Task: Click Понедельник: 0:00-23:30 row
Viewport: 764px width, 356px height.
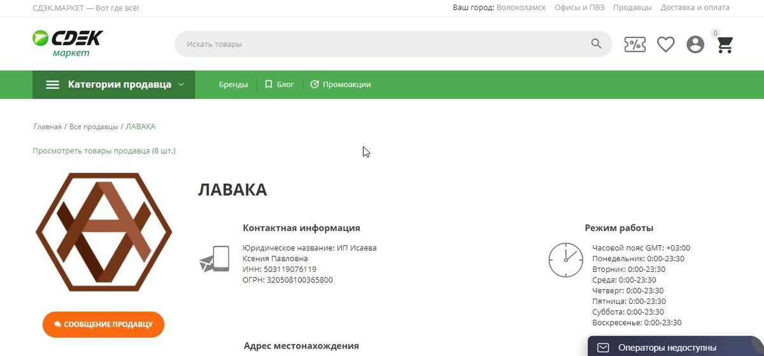Action: [x=639, y=259]
